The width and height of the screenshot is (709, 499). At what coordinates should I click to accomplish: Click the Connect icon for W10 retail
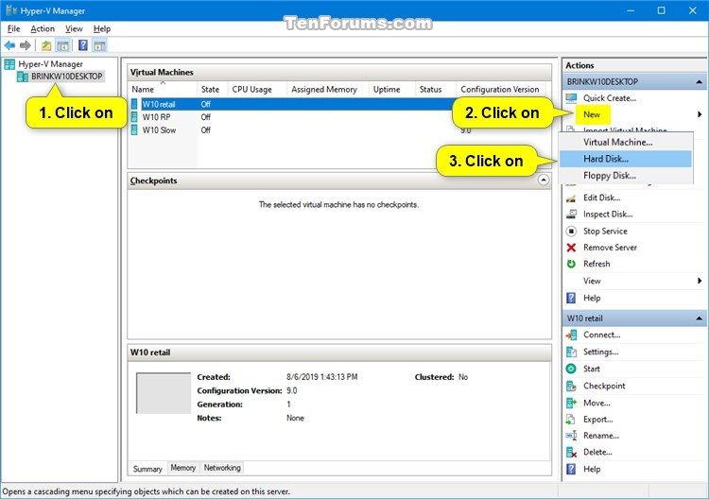tap(572, 335)
